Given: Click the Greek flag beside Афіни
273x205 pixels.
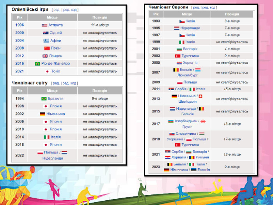Looking at the screenshot, I should click(x=46, y=41).
